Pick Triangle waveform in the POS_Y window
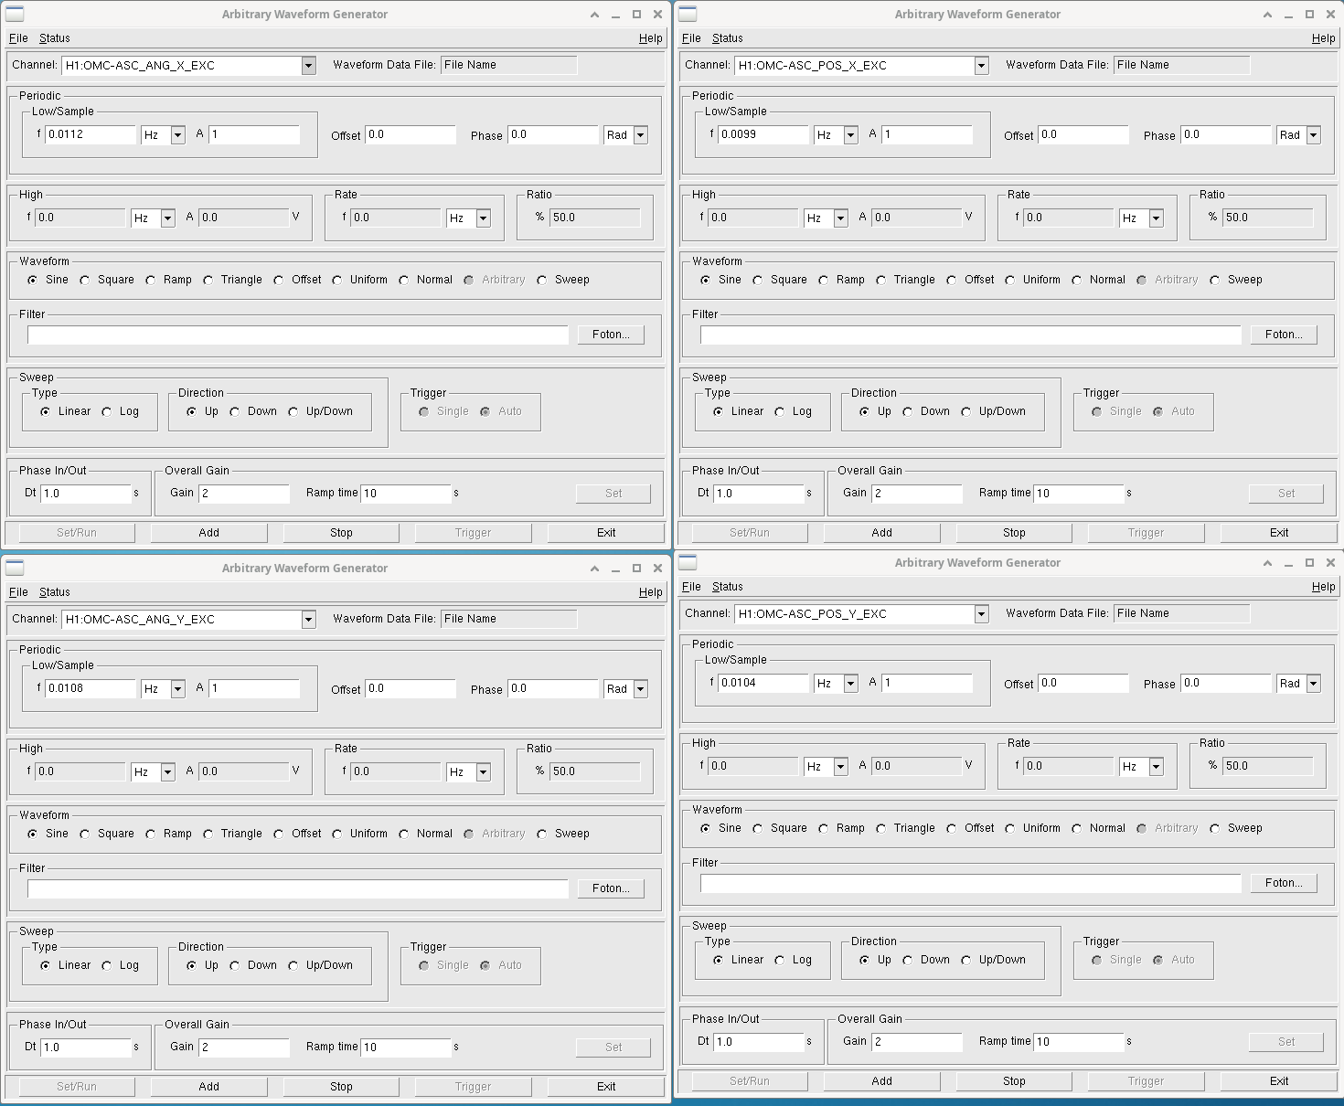 click(x=881, y=828)
